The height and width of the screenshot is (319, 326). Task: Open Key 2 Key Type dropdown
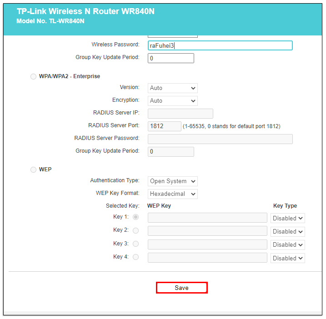pos(287,231)
